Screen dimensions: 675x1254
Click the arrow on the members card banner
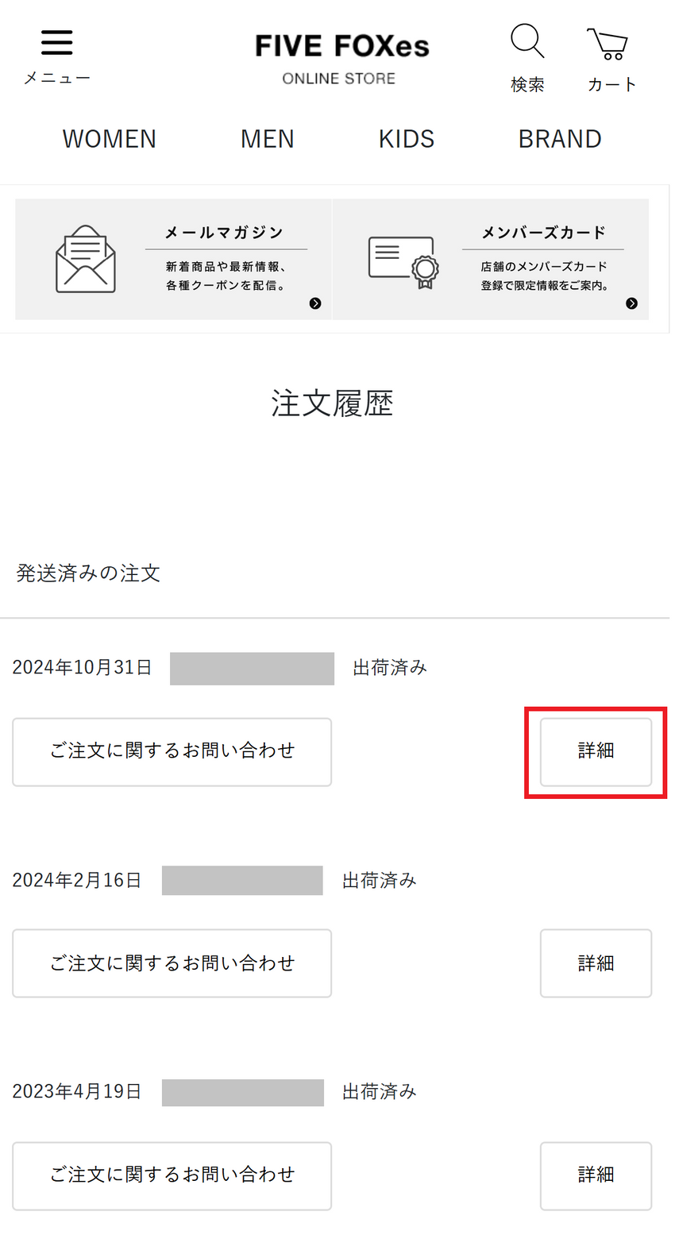631,303
